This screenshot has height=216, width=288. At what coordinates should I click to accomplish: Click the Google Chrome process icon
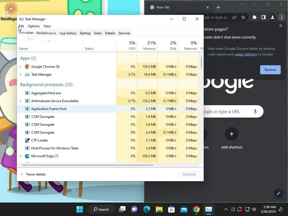[27, 66]
